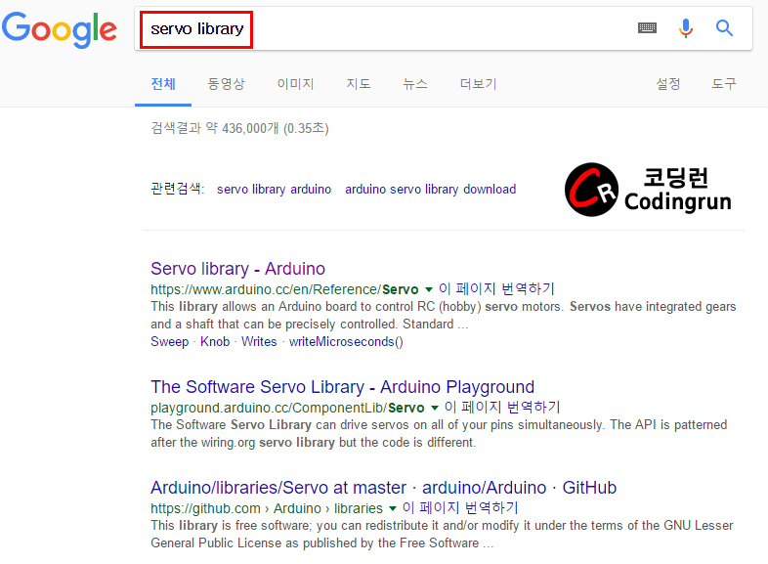Open the Sweep sitelink
The height and width of the screenshot is (564, 768).
click(169, 341)
